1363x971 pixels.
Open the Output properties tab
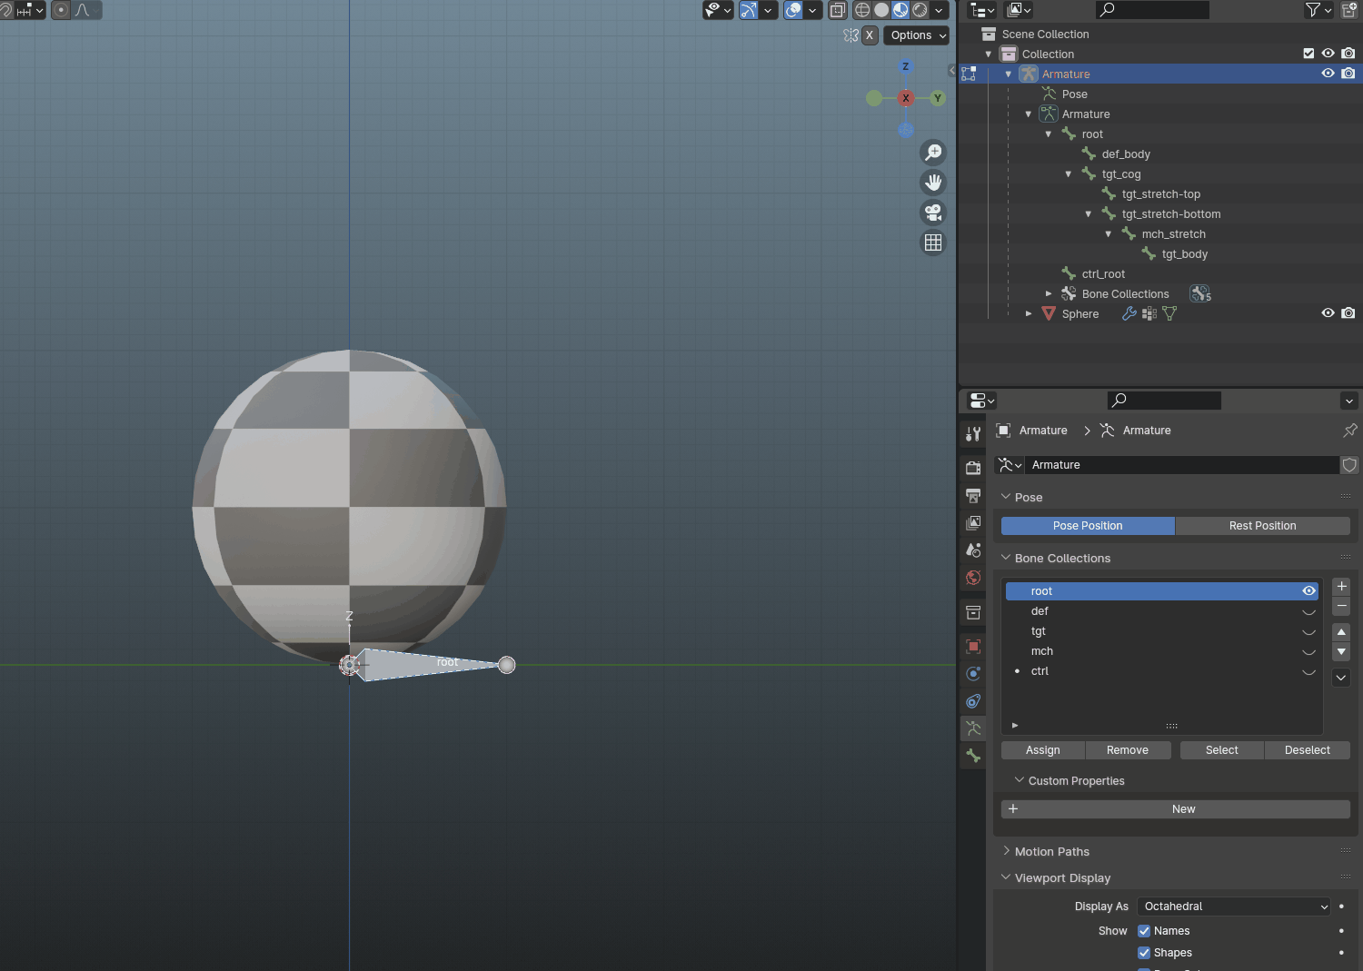click(972, 496)
